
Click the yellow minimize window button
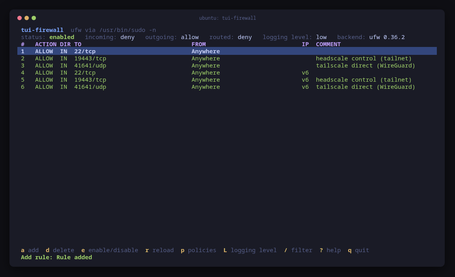(x=27, y=18)
